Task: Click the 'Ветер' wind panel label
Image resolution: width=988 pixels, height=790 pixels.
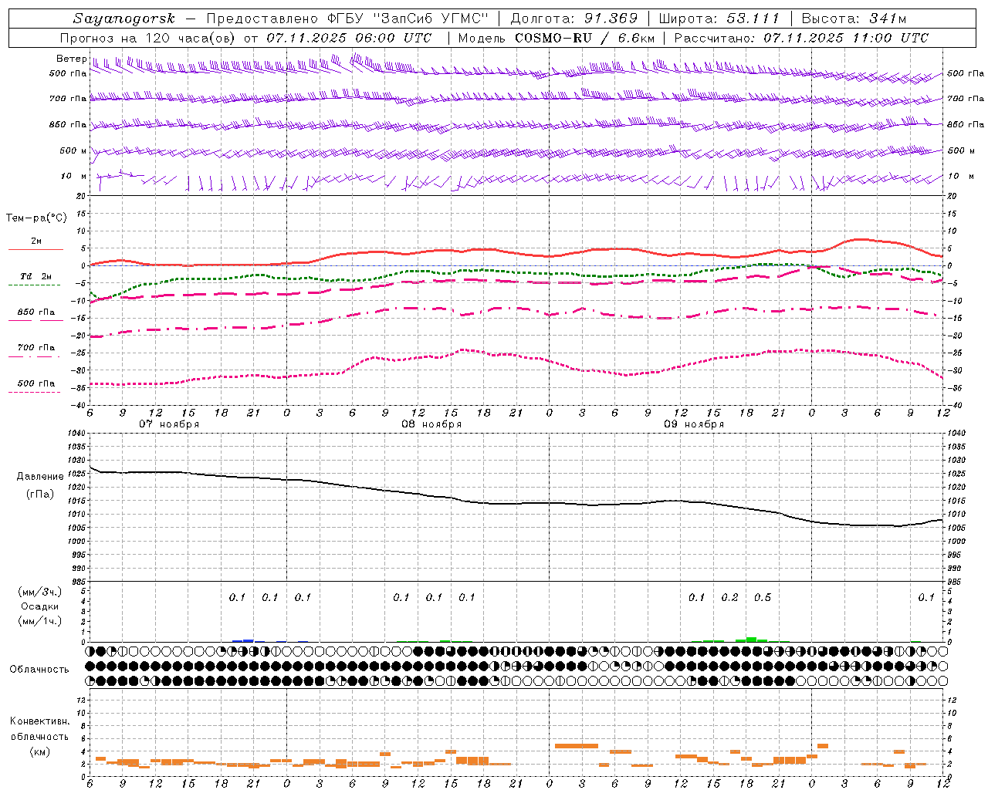Action: coord(71,59)
